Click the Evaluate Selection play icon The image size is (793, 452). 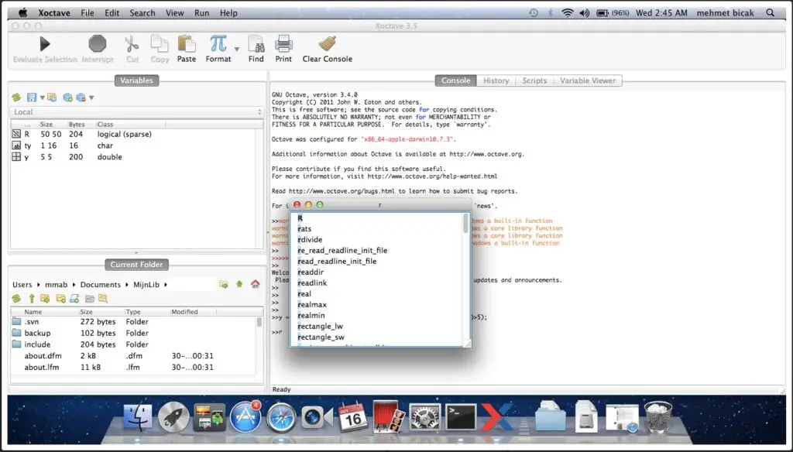click(x=45, y=44)
